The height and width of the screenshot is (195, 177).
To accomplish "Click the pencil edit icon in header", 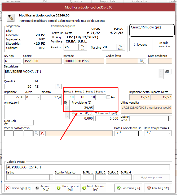I will click(x=10, y=18).
